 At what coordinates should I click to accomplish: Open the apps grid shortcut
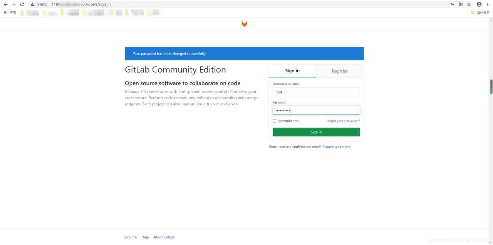pyautogui.click(x=5, y=13)
